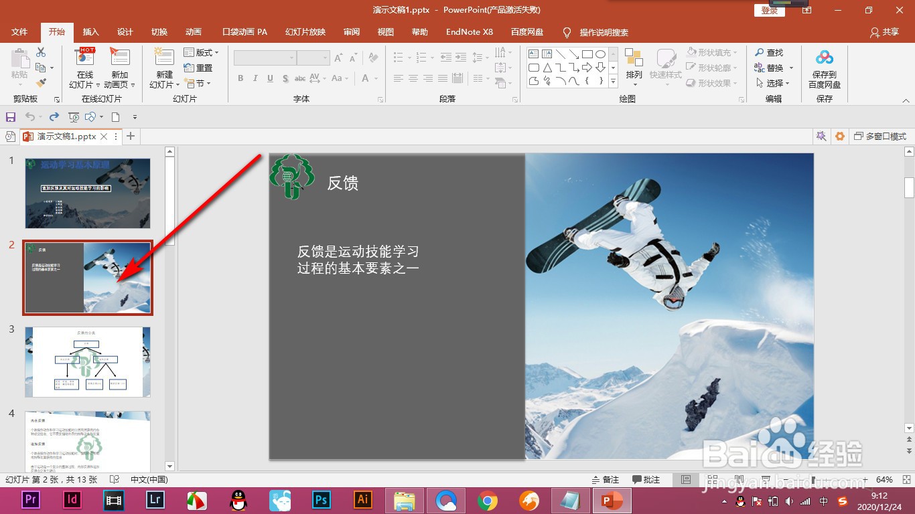Open Google Chrome from the taskbar
Image resolution: width=915 pixels, height=514 pixels.
(x=488, y=500)
